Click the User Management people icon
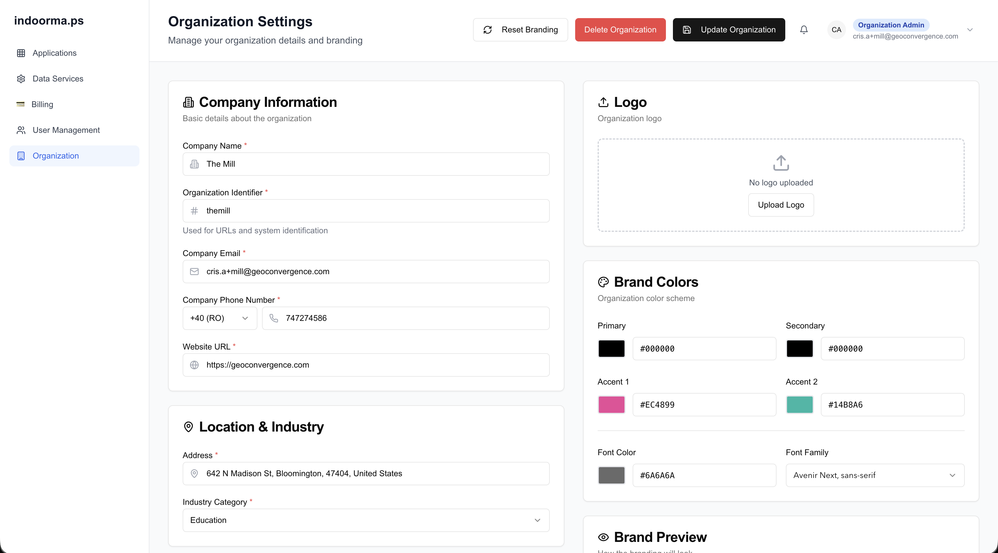Viewport: 998px width, 553px height. pyautogui.click(x=21, y=130)
